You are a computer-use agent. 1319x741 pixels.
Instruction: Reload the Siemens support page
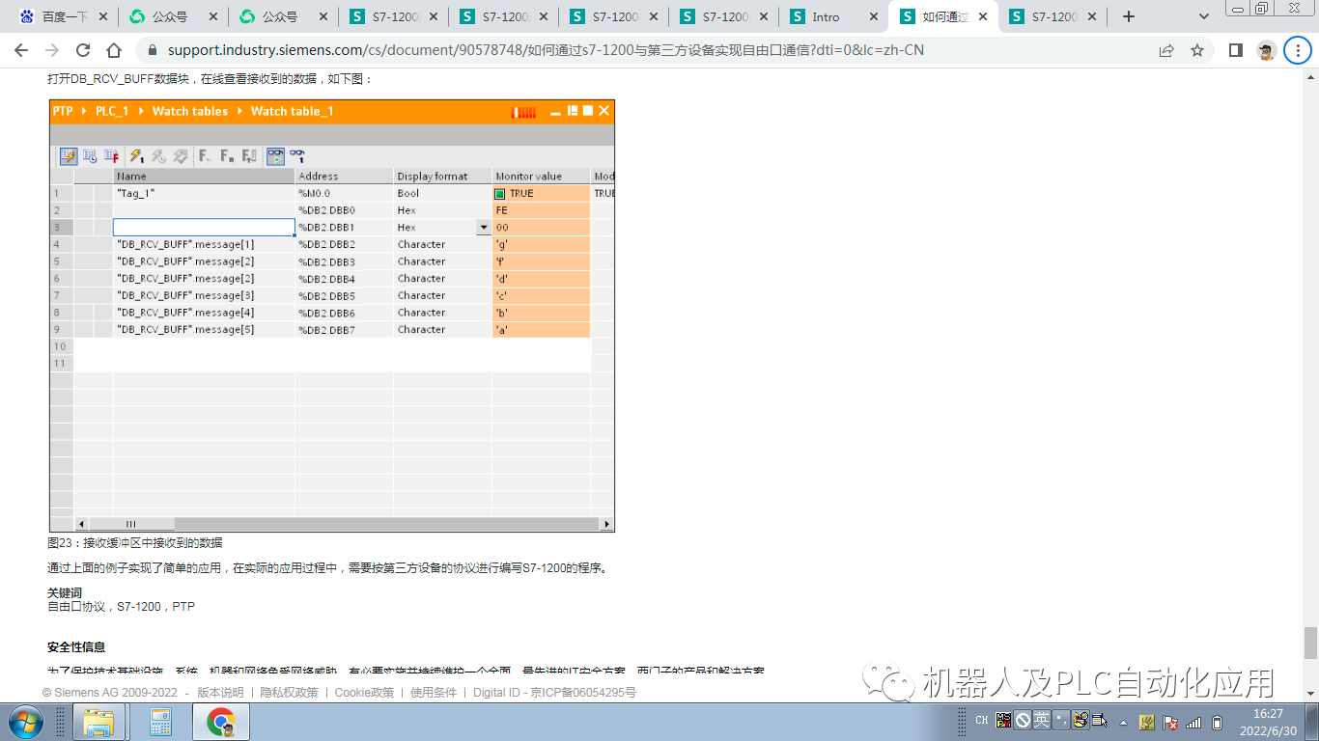(83, 50)
